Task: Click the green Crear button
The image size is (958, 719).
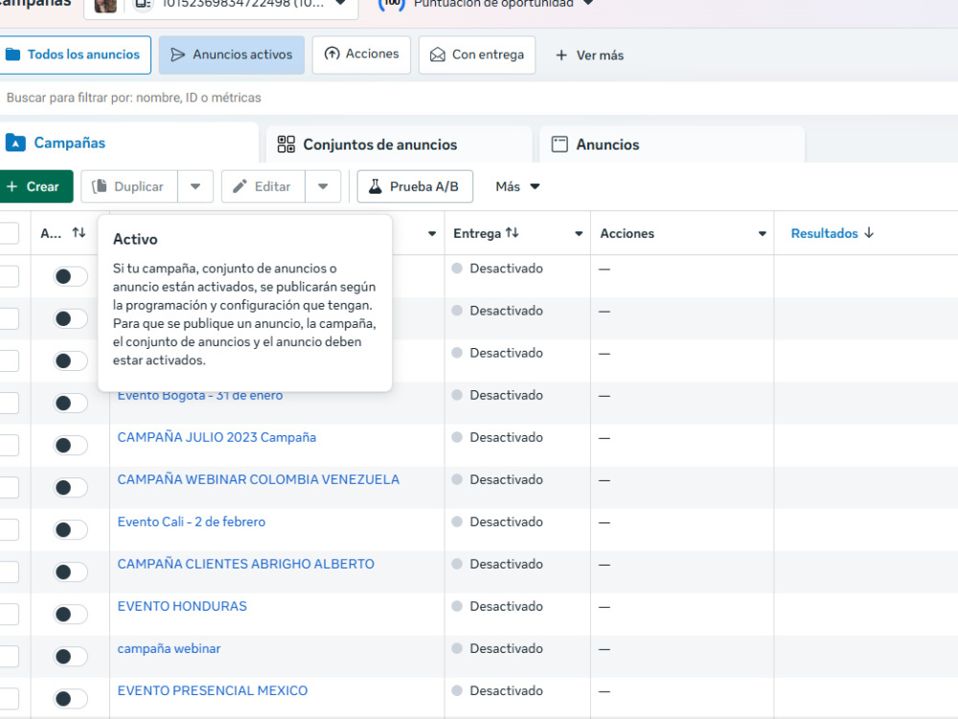Action: pos(35,187)
